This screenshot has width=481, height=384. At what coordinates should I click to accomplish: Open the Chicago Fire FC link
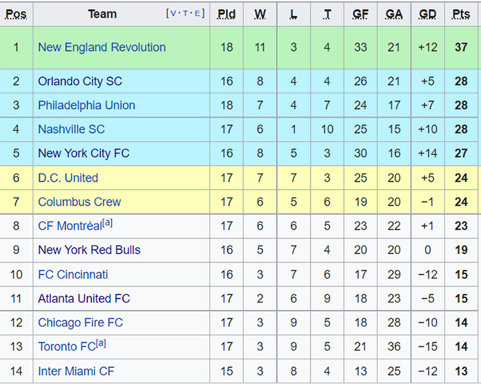(x=80, y=323)
